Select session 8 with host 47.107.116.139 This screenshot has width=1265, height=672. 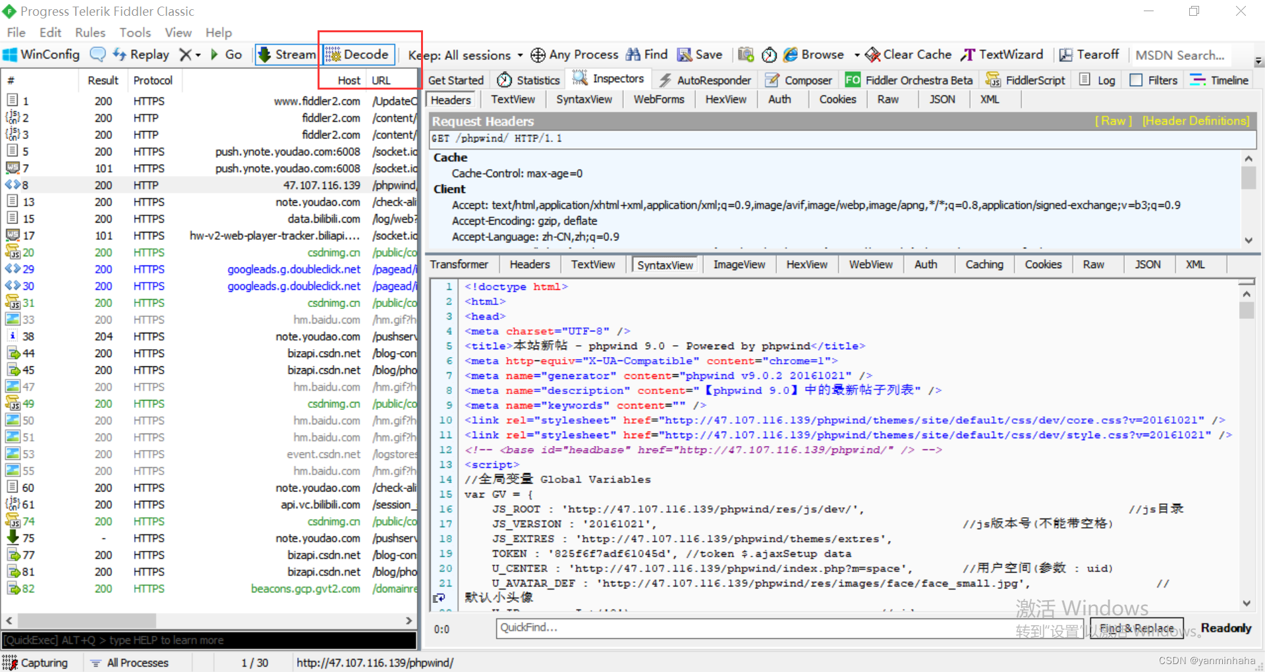click(x=209, y=185)
